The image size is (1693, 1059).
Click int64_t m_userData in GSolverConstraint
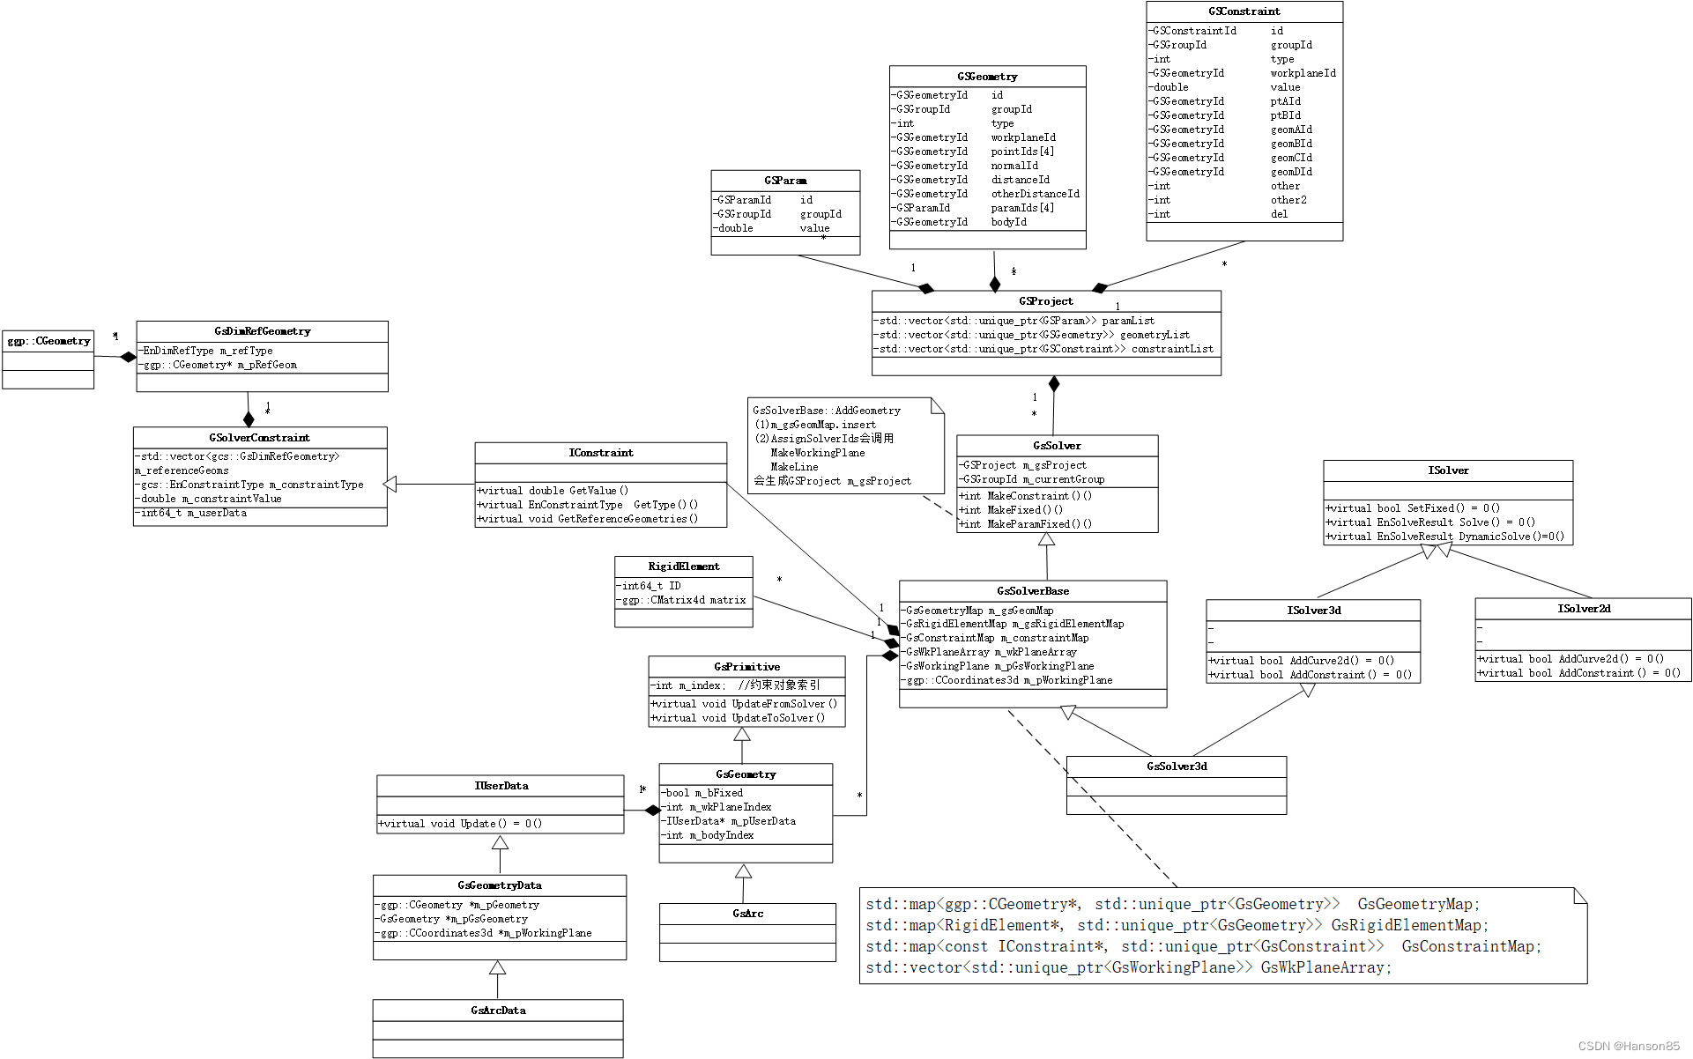click(191, 513)
